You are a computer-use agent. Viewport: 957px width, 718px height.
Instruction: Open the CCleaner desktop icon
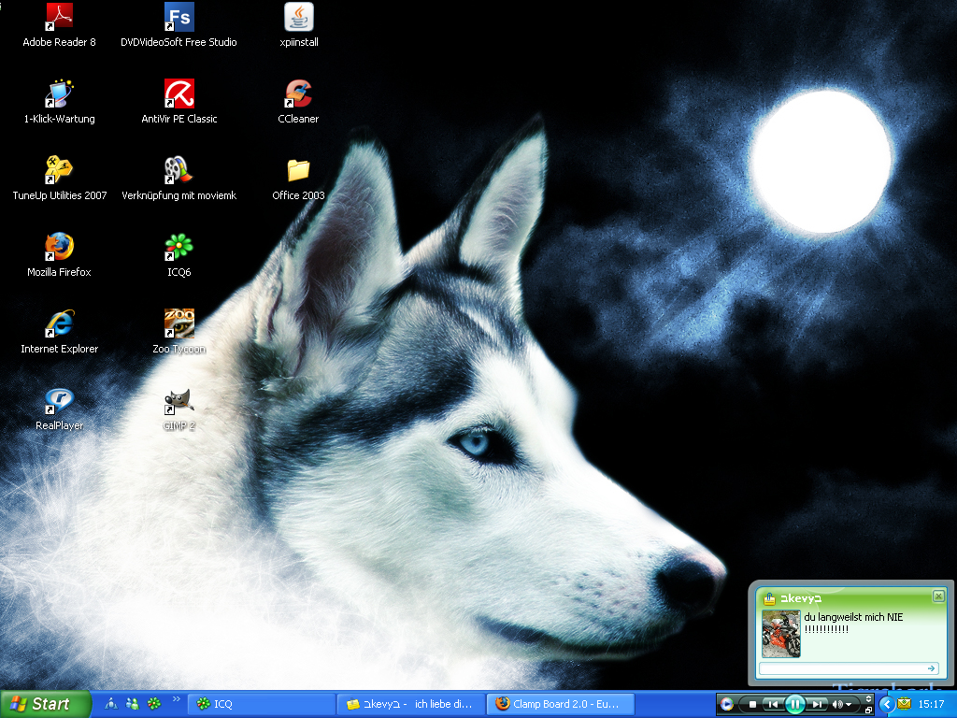(x=298, y=94)
